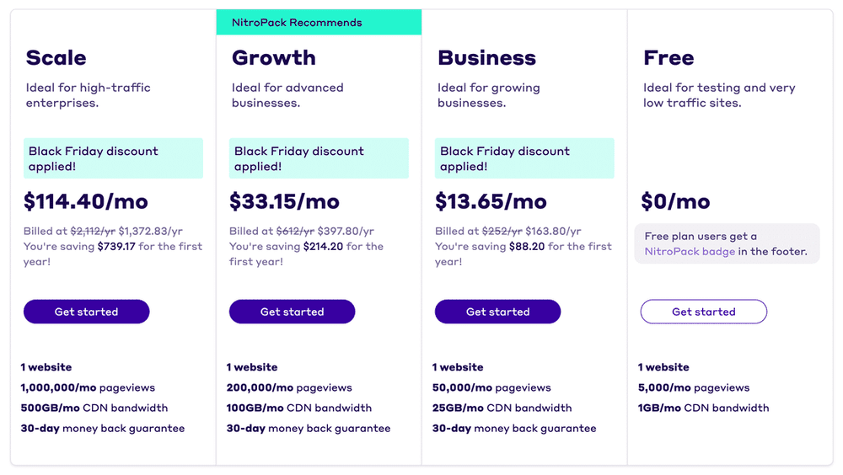Image resolution: width=843 pixels, height=475 pixels.
Task: Click the NitroPack Recommends banner
Action: [x=319, y=22]
